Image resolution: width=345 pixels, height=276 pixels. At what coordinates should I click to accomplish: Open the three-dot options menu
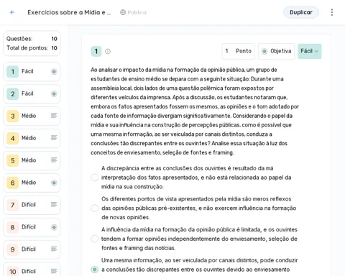coord(332,12)
